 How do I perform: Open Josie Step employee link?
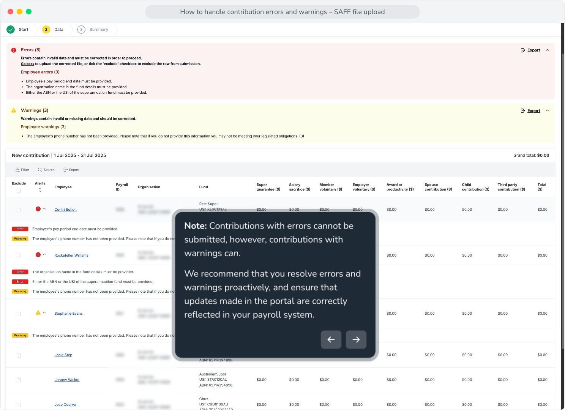(x=63, y=355)
